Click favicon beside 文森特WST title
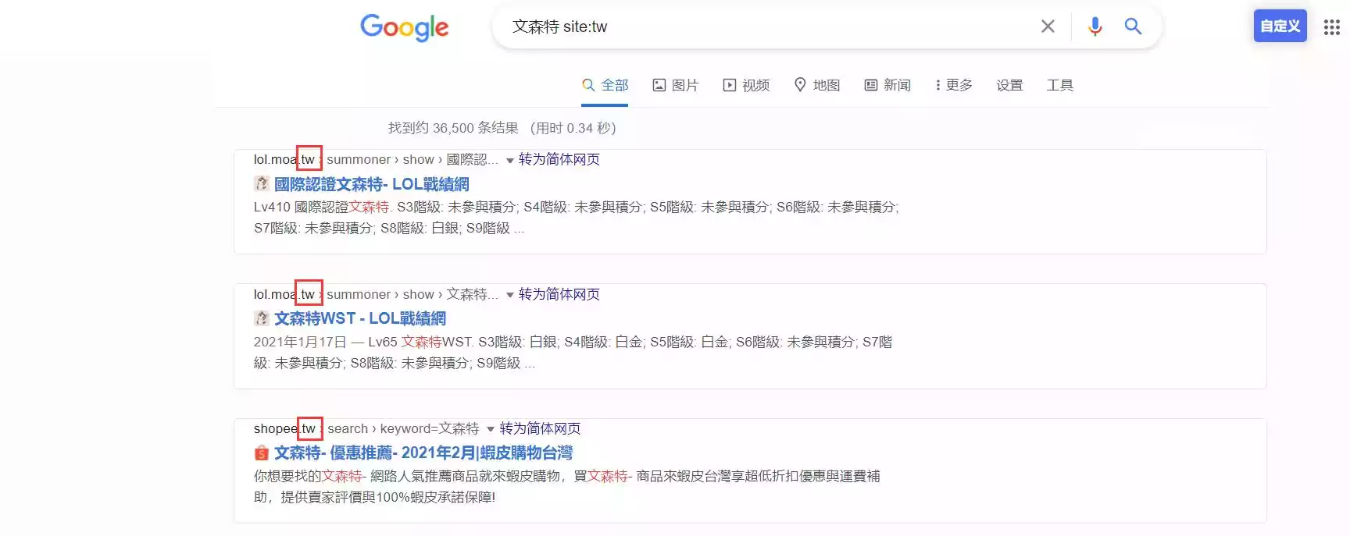The image size is (1350, 536). pos(262,318)
